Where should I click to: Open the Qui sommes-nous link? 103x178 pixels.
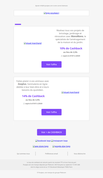click(23, 154)
